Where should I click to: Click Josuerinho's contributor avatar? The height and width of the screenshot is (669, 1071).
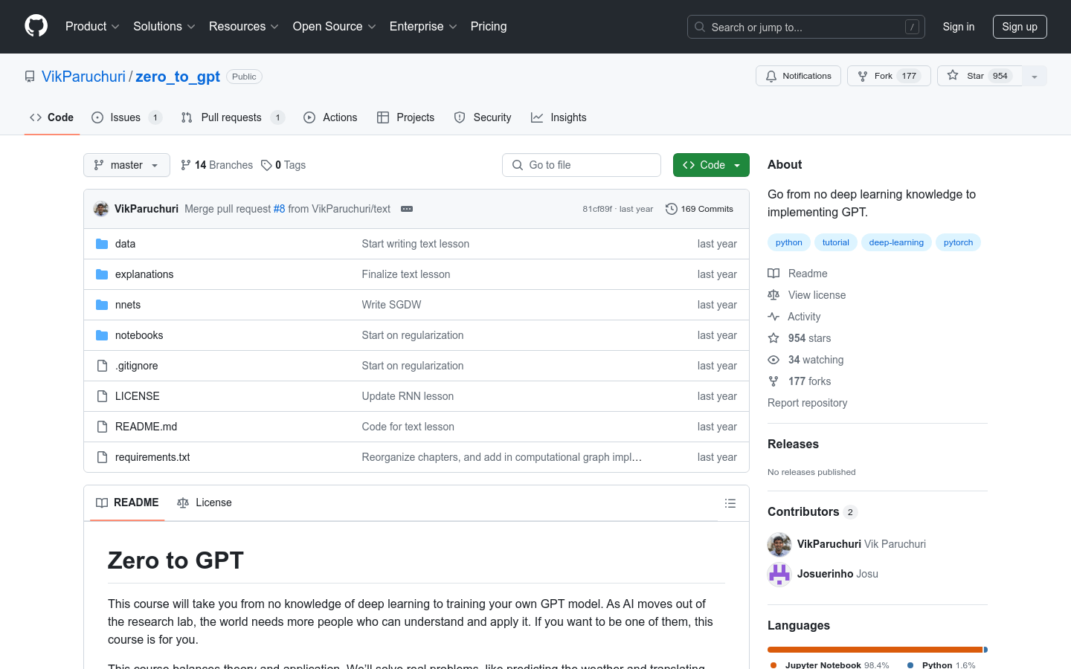pyautogui.click(x=779, y=574)
